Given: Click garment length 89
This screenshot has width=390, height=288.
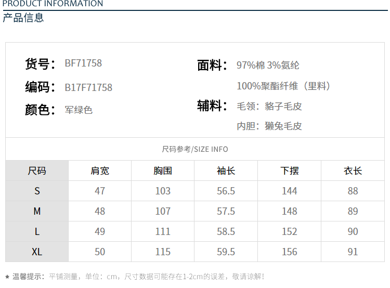Looking at the screenshot, I should (x=353, y=212).
